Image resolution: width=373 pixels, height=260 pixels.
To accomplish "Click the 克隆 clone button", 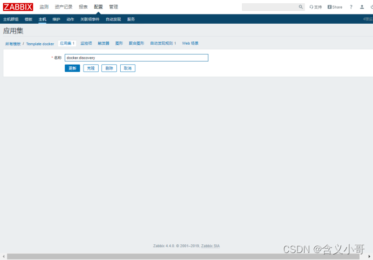I will (91, 69).
